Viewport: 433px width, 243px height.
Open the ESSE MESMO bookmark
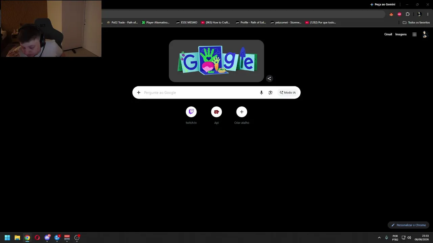pyautogui.click(x=187, y=23)
